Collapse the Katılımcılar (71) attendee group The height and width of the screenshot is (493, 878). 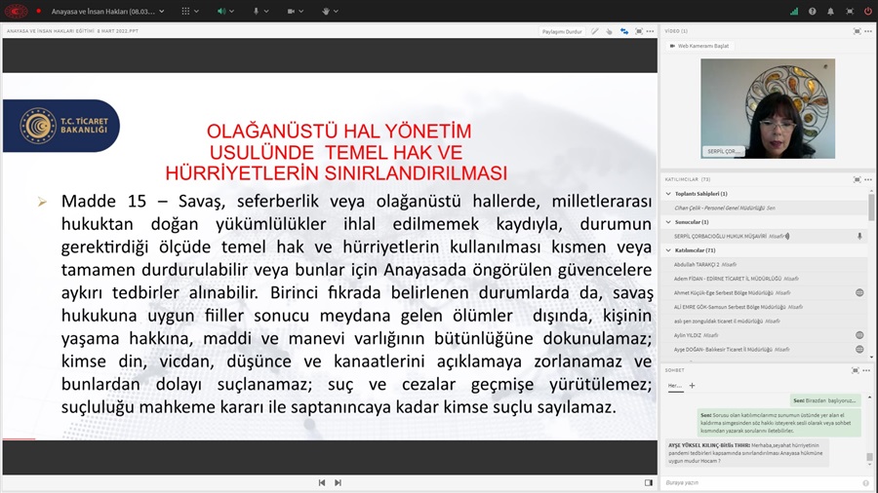[x=668, y=250]
